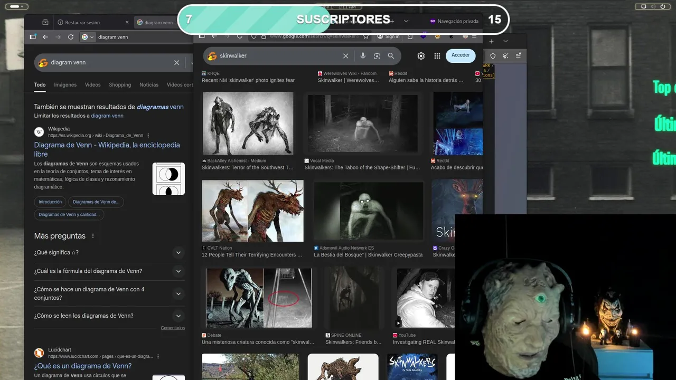Select the Videos search tab
This screenshot has width=676, height=380.
pyautogui.click(x=92, y=85)
